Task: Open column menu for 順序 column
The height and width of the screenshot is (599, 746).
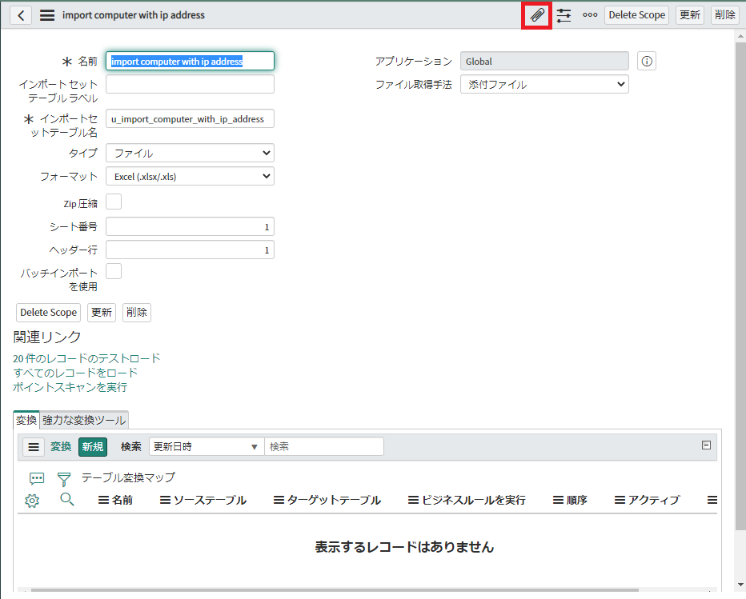Action: [x=558, y=500]
